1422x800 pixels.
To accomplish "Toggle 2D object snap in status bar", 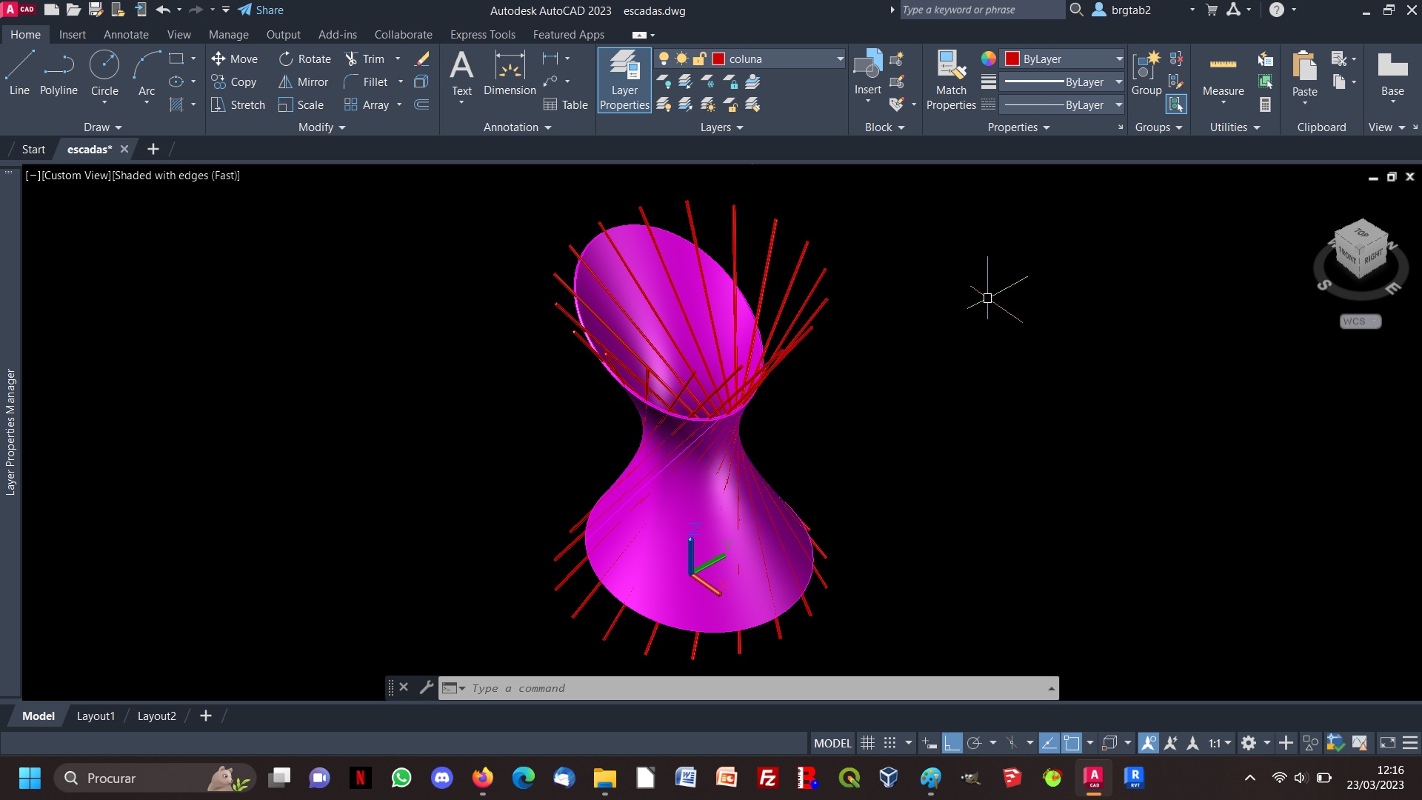I will 1072,743.
